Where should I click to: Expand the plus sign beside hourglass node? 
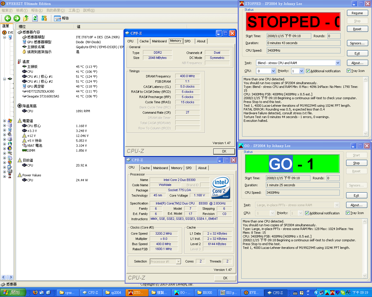pos(4,176)
